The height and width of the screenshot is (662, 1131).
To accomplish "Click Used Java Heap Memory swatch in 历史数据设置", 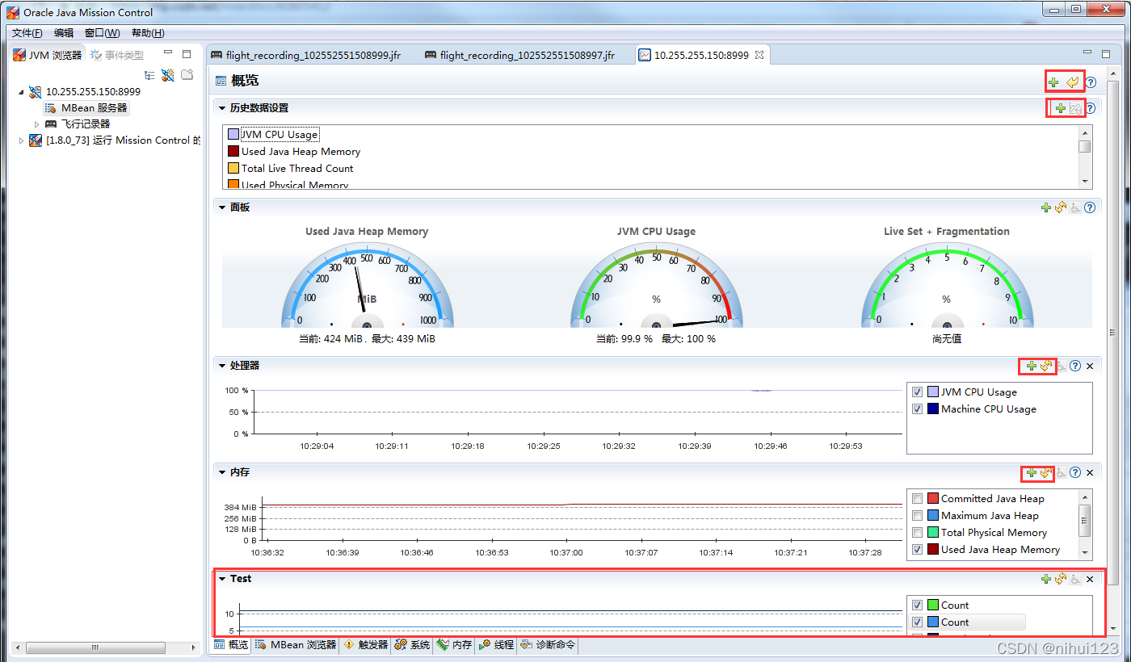I will click(233, 152).
